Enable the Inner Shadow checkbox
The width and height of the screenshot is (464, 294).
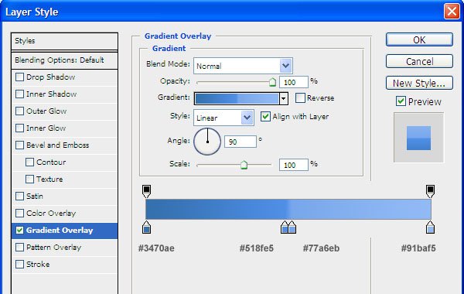point(19,94)
